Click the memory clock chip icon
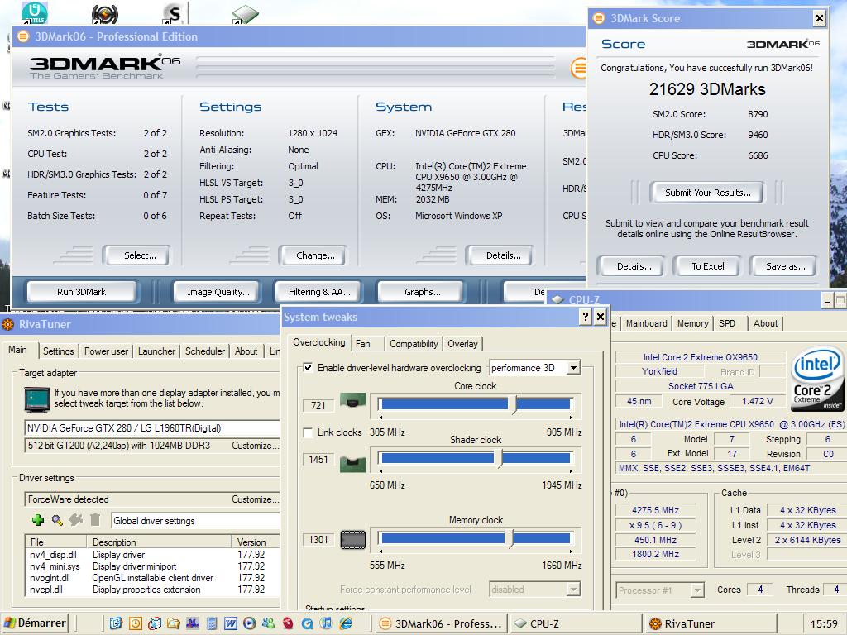 (352, 539)
